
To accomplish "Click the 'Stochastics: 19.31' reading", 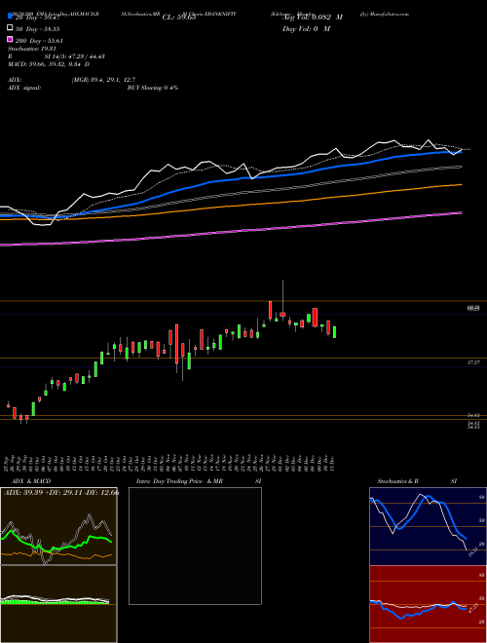I will [x=31, y=49].
